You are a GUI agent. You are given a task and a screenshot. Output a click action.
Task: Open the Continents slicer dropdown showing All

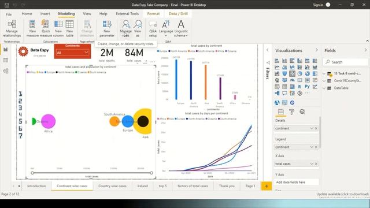point(72,53)
